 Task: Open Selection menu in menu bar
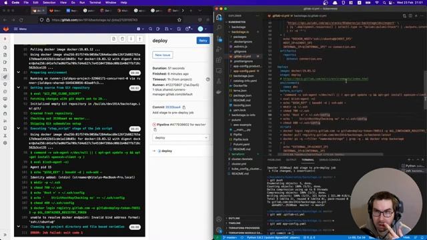click(49, 3)
